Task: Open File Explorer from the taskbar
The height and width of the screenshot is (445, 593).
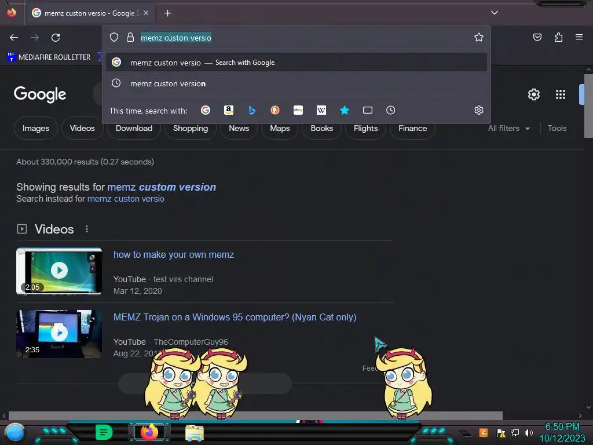Action: (x=195, y=433)
